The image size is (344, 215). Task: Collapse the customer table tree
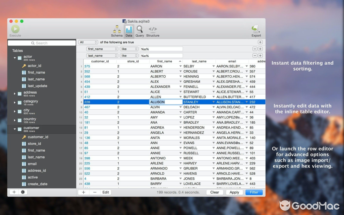coord(15,129)
